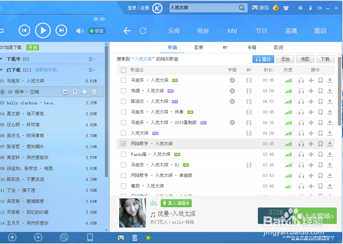Viewport: 343px width, 244px height.
Task: Send 杨坤 - 空城 to phone
Action: [75, 92]
